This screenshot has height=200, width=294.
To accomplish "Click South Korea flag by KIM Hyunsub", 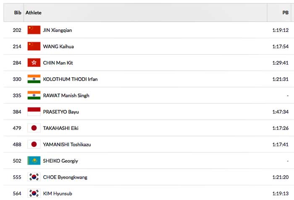I will [34, 193].
